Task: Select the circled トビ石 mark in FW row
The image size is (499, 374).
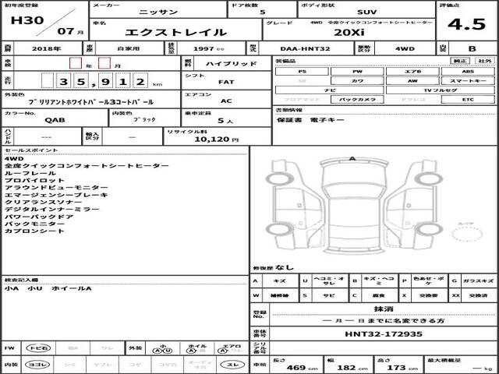Action: pyautogui.click(x=34, y=348)
